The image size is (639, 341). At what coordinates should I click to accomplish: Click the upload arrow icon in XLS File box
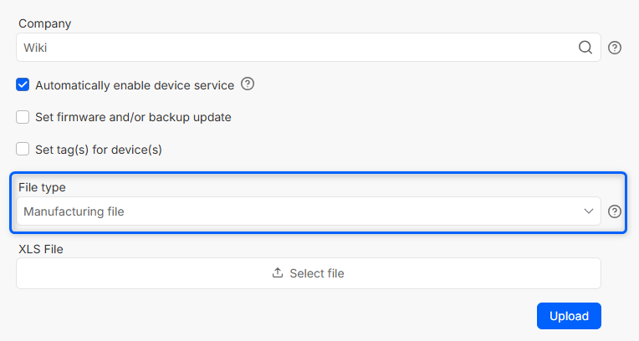[278, 273]
